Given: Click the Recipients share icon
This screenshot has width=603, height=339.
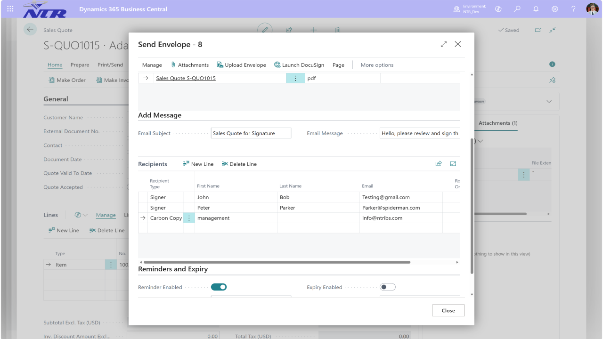Looking at the screenshot, I should tap(439, 164).
